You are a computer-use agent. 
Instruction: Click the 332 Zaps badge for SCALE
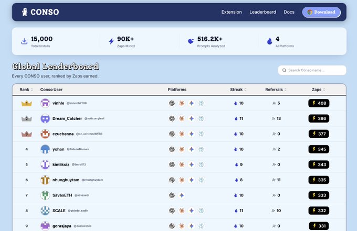[x=319, y=211]
